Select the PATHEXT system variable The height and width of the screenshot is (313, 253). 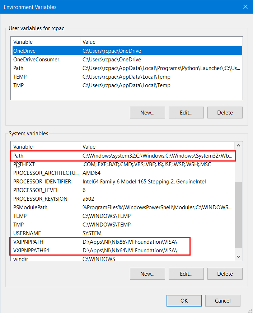click(x=123, y=164)
